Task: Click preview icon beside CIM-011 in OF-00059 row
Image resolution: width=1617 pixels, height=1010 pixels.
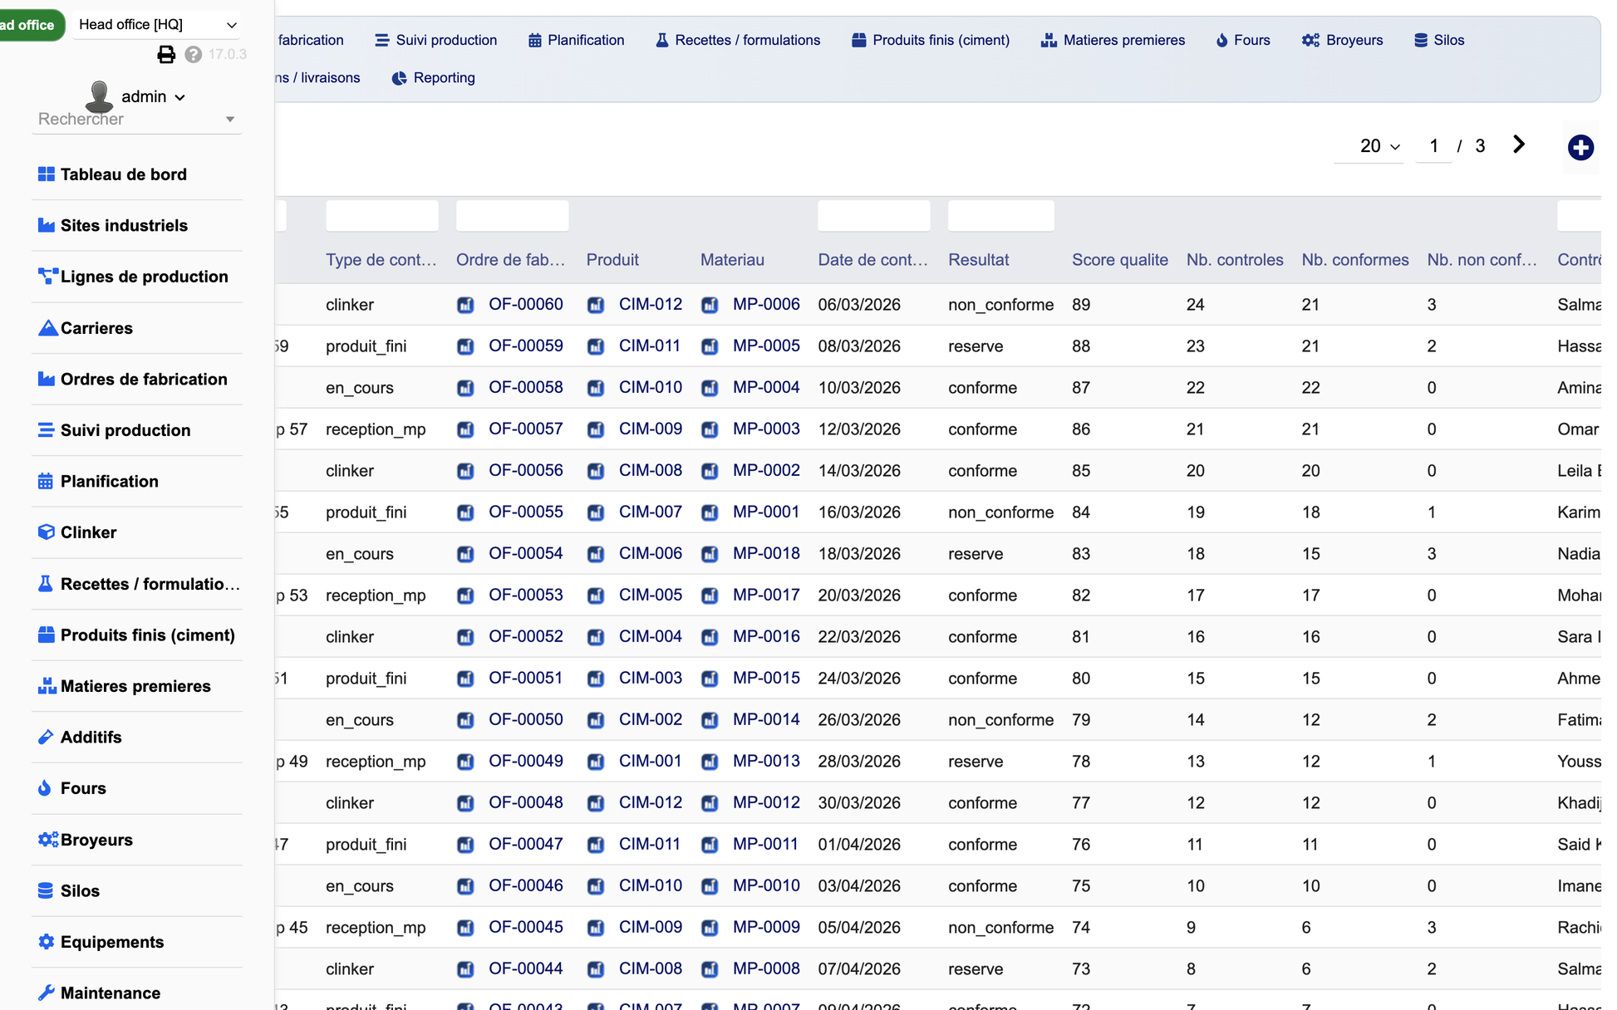Action: point(596,347)
